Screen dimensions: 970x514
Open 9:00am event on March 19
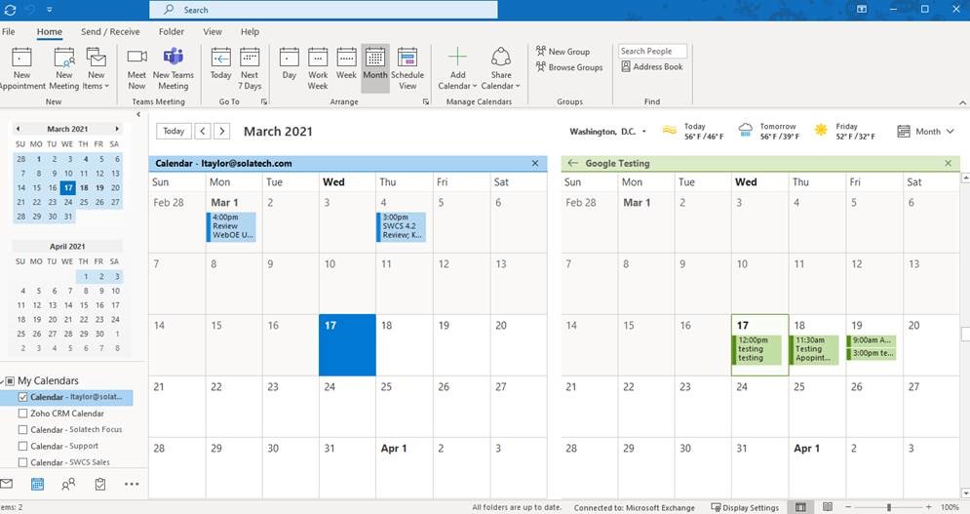click(x=871, y=340)
